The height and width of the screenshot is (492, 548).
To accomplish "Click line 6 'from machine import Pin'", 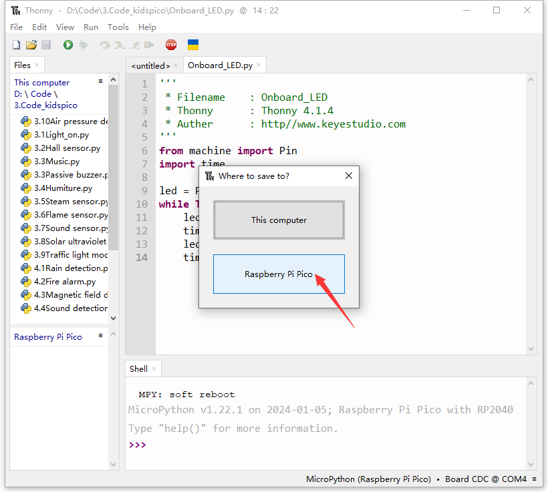I will (x=228, y=151).
